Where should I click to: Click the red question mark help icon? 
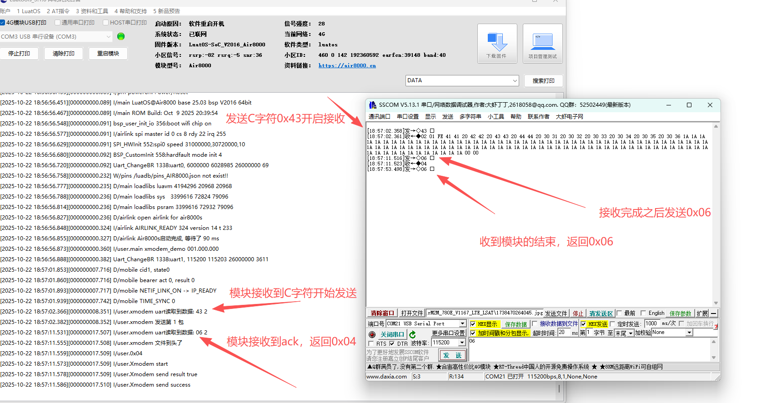pyautogui.click(x=716, y=326)
